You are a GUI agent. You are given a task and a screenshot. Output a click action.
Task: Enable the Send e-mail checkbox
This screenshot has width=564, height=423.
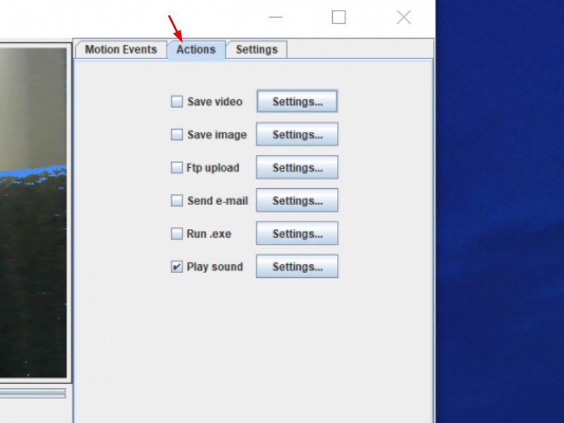177,201
